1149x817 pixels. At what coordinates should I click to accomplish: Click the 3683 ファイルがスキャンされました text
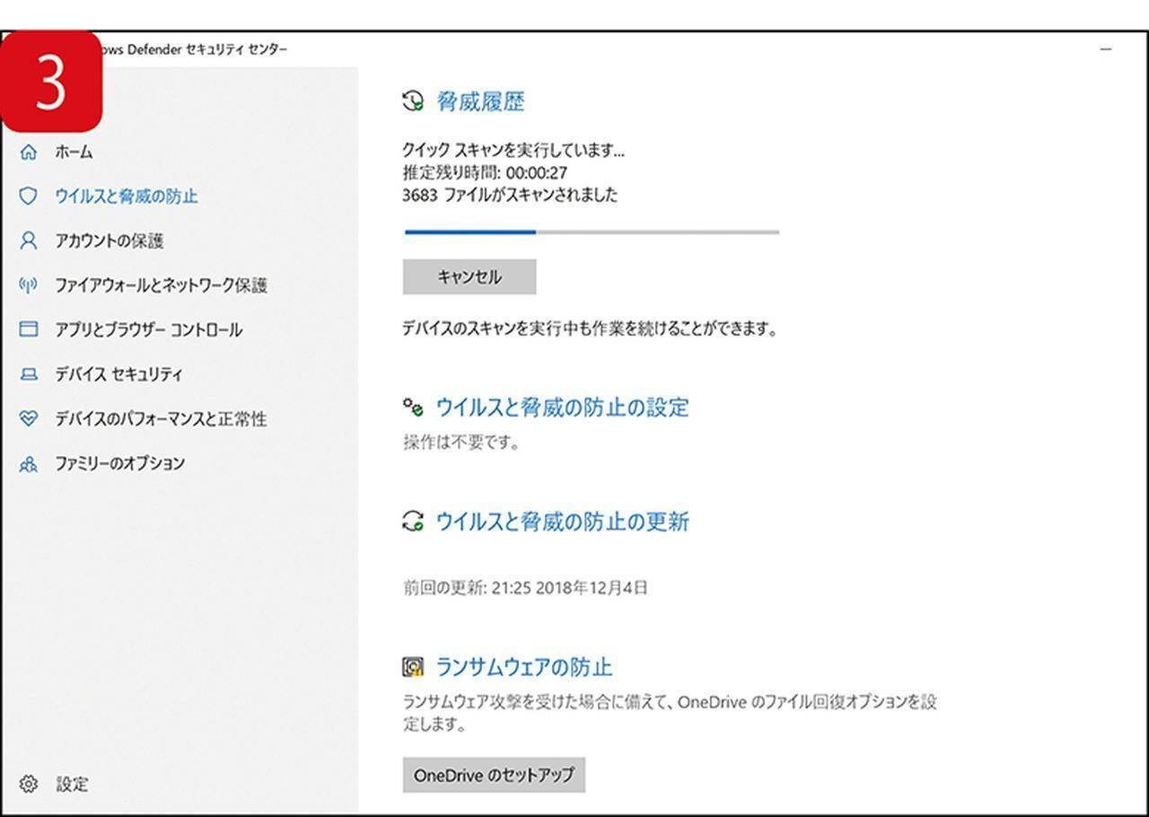tap(510, 194)
